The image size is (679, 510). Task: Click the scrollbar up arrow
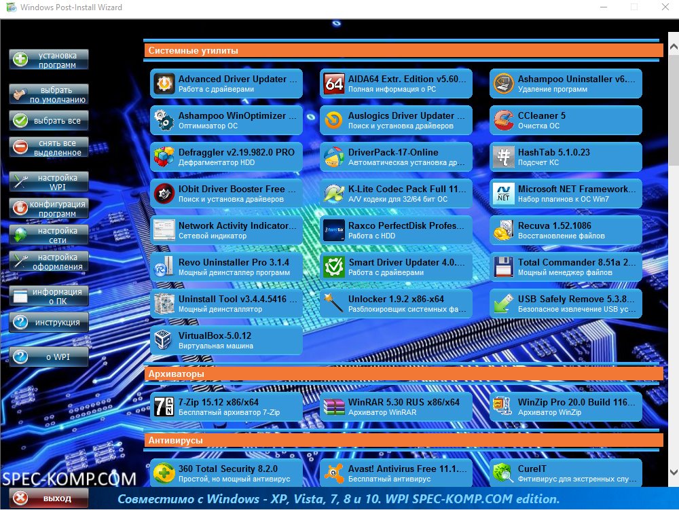click(x=674, y=47)
